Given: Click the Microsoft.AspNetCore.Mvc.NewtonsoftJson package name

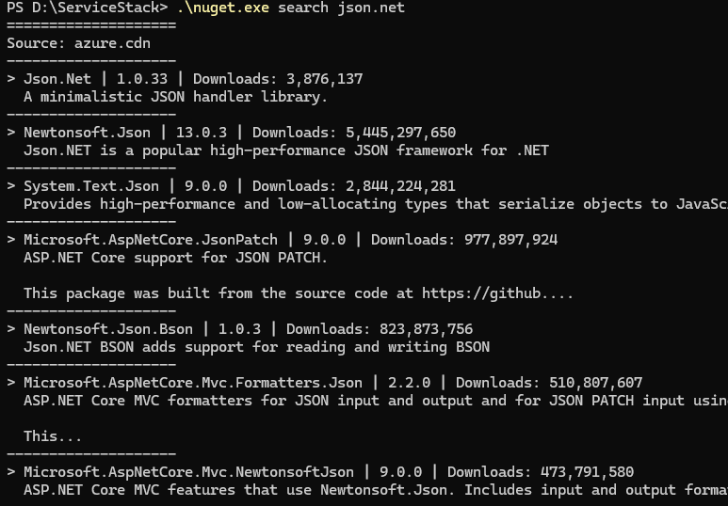Looking at the screenshot, I should click(189, 472).
